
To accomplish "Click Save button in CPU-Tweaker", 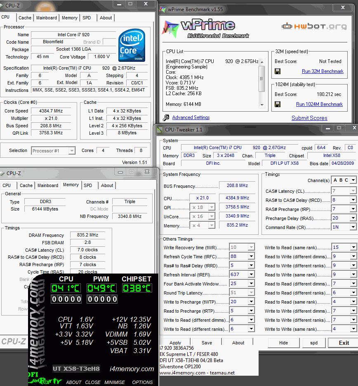I will coord(207,343).
